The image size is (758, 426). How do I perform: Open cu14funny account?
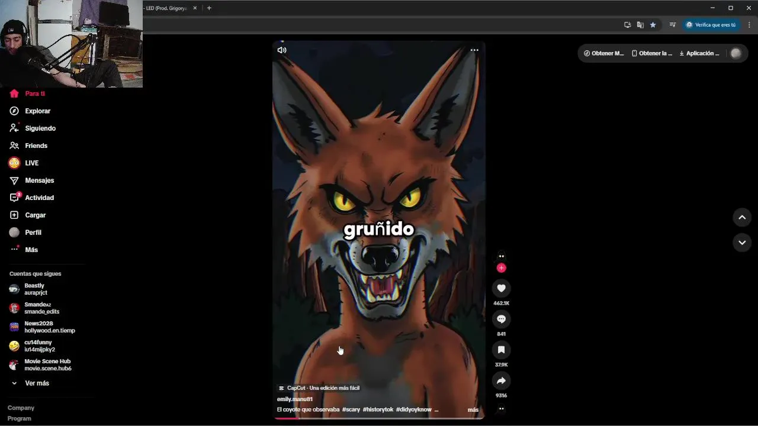point(32,346)
